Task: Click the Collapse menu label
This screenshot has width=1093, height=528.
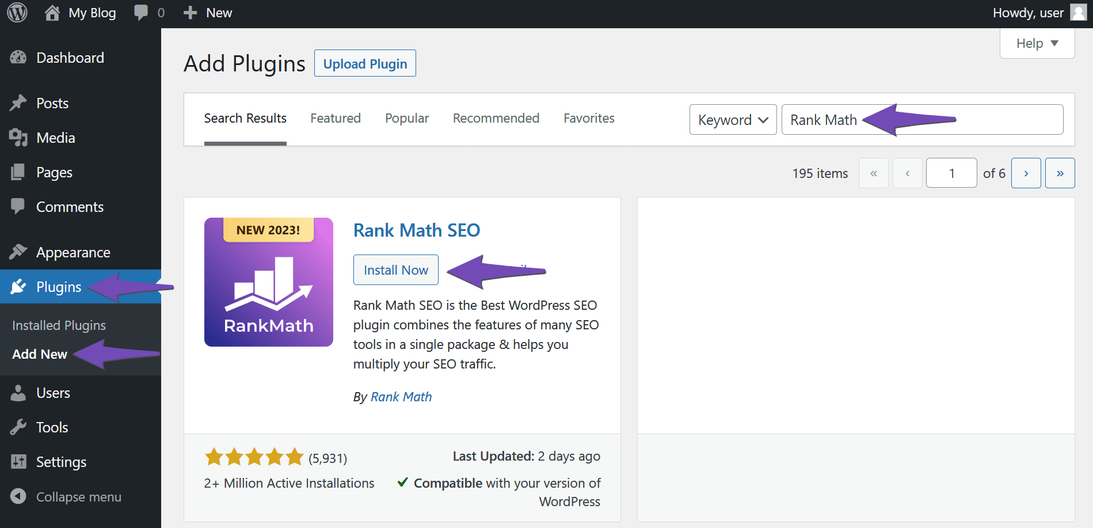Action: 79,497
